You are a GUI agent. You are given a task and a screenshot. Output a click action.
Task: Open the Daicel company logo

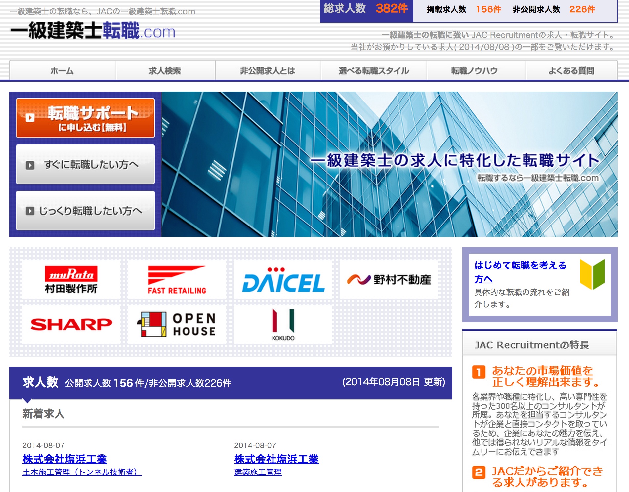coord(283,280)
